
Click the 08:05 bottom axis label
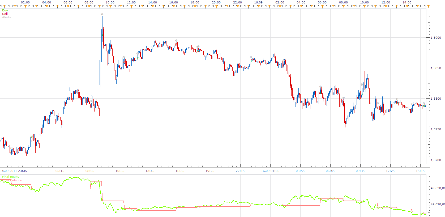pyautogui.click(x=90, y=171)
